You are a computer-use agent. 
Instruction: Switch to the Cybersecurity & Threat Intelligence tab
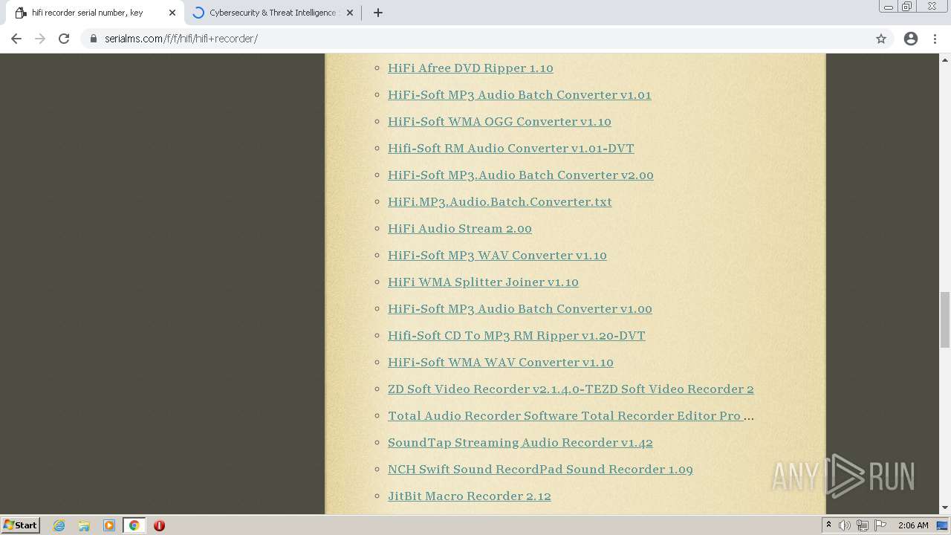(x=271, y=13)
